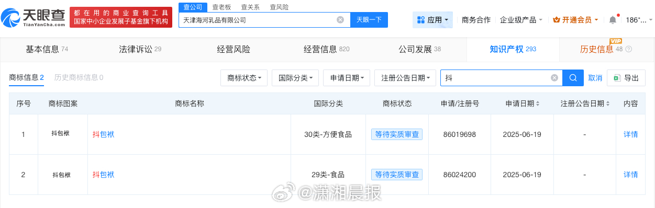Click the 天眼一下 search button
655x208 pixels.
click(369, 20)
